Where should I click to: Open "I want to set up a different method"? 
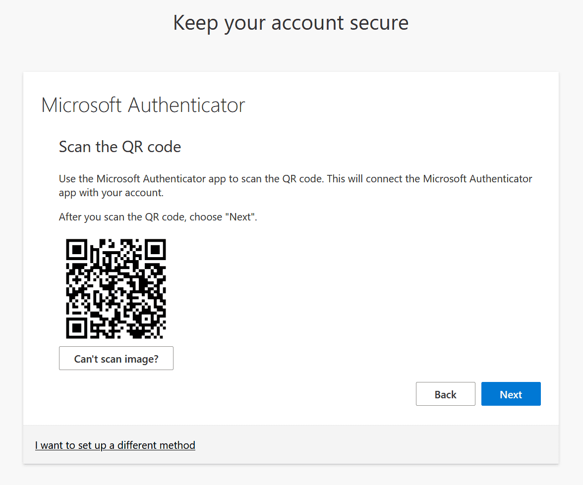[115, 445]
